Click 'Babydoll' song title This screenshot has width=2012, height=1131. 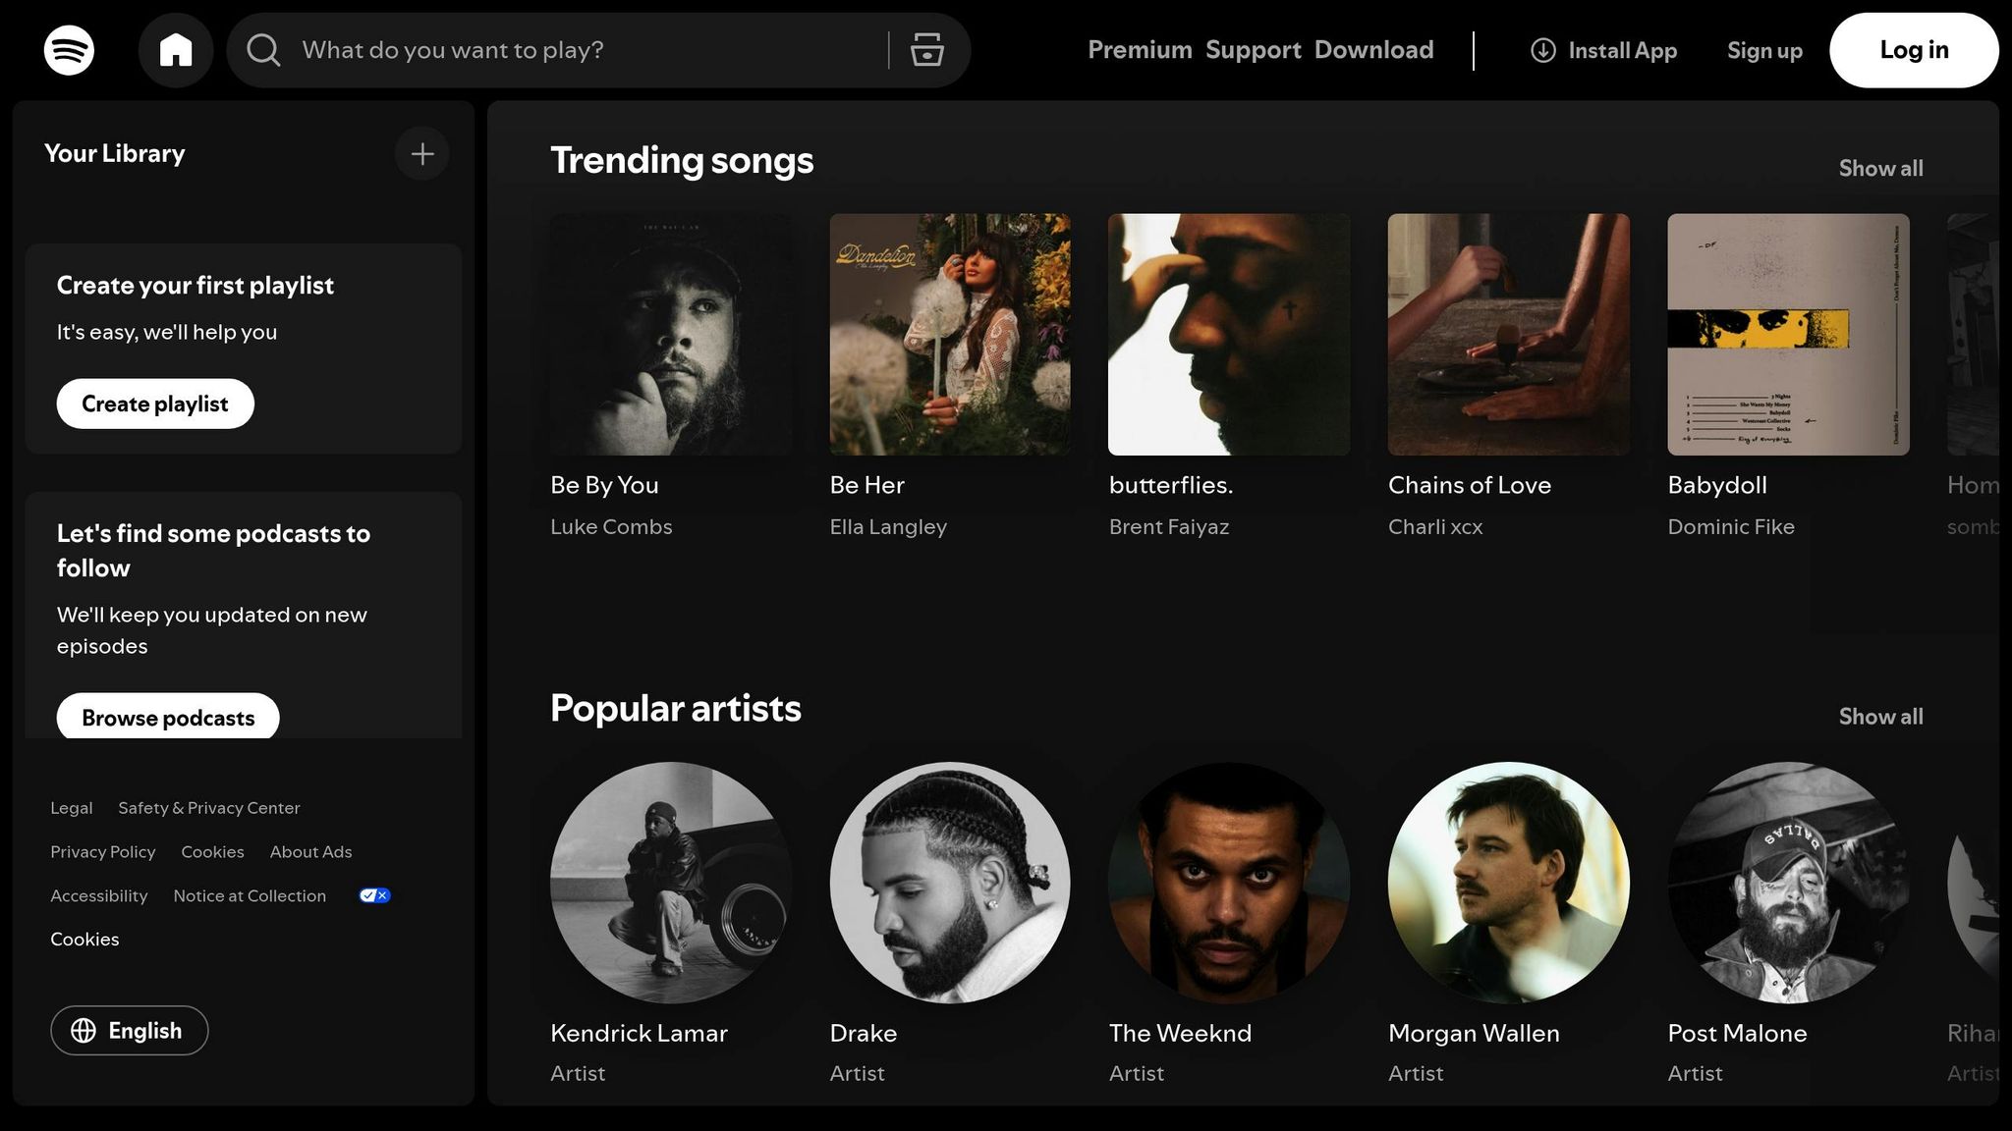(x=1717, y=485)
